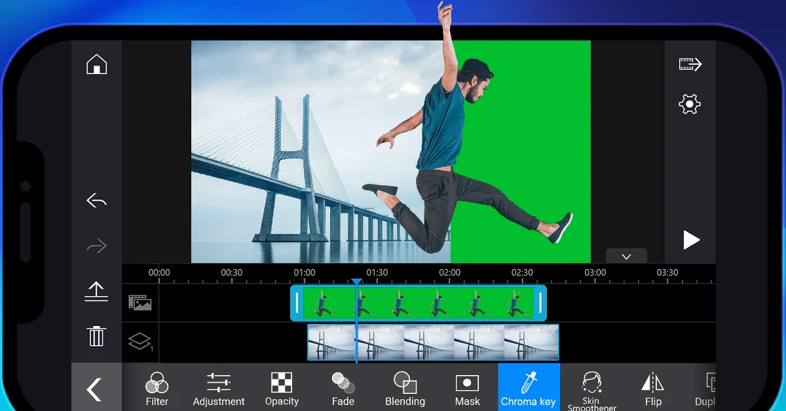Open the layer manager on the video track
786x411 pixels.
140,341
